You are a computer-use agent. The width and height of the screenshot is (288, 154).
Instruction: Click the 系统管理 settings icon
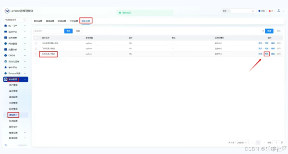tap(5, 79)
